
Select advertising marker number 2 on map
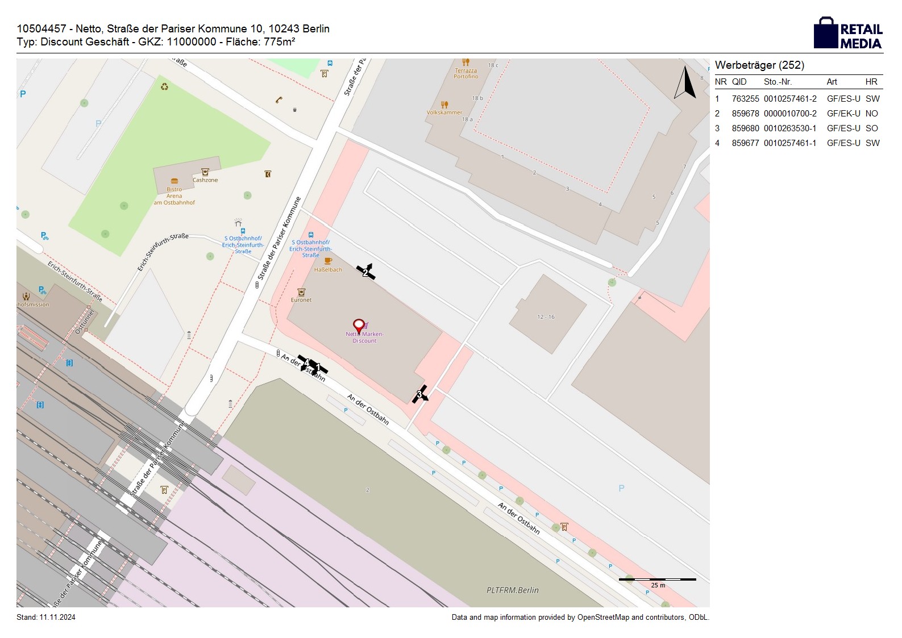[366, 272]
